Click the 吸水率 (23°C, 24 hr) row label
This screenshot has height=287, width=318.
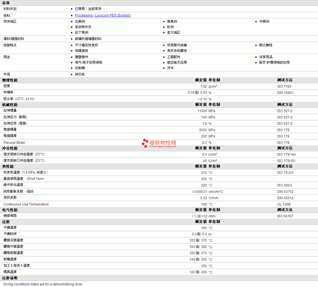tap(19, 99)
